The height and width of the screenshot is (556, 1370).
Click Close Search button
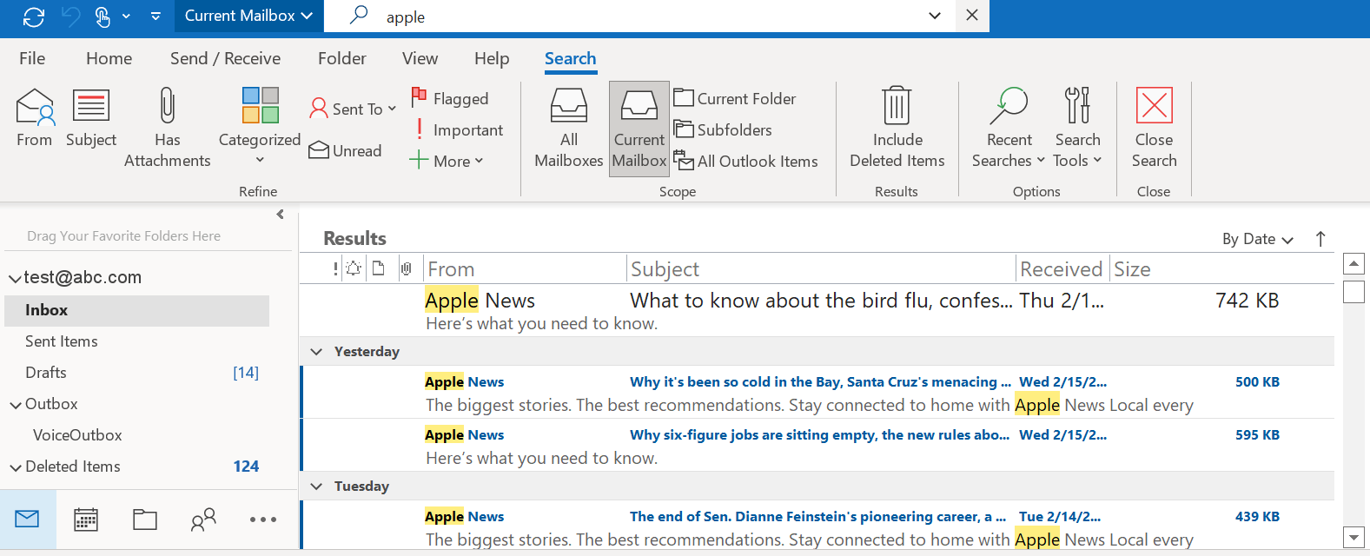click(x=1155, y=127)
